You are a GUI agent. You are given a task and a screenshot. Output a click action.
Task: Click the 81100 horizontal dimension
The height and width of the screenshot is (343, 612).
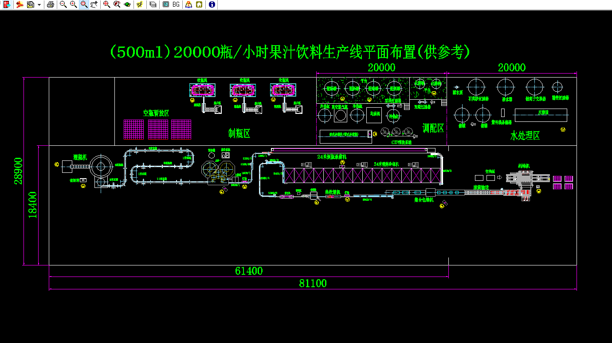[x=313, y=283]
